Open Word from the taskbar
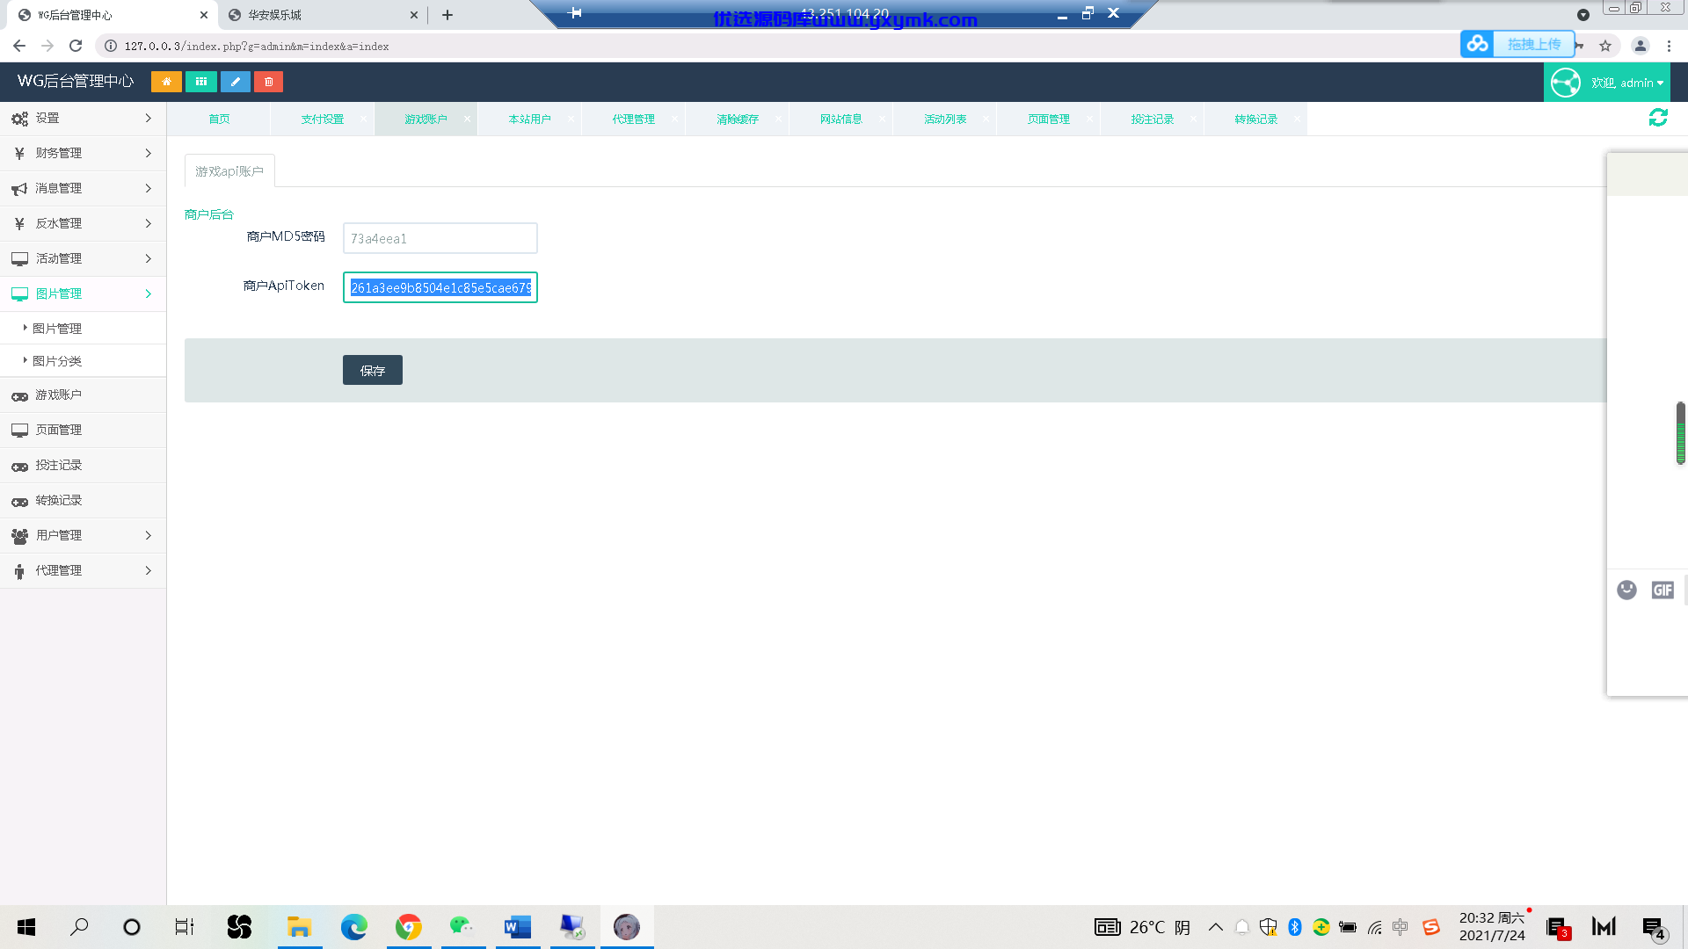The image size is (1688, 949). tap(518, 927)
